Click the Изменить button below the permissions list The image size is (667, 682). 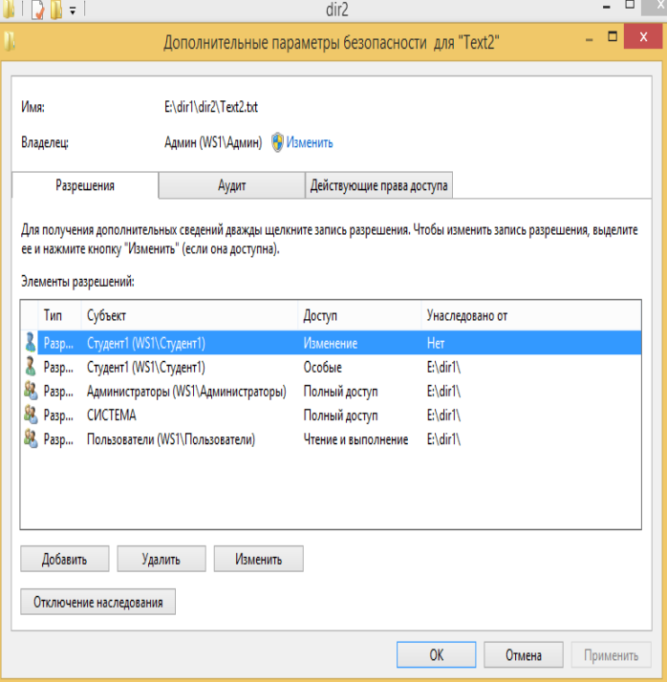(258, 559)
